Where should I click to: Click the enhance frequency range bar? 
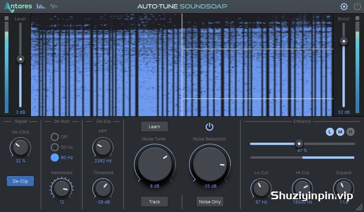pyautogui.click(x=302, y=158)
